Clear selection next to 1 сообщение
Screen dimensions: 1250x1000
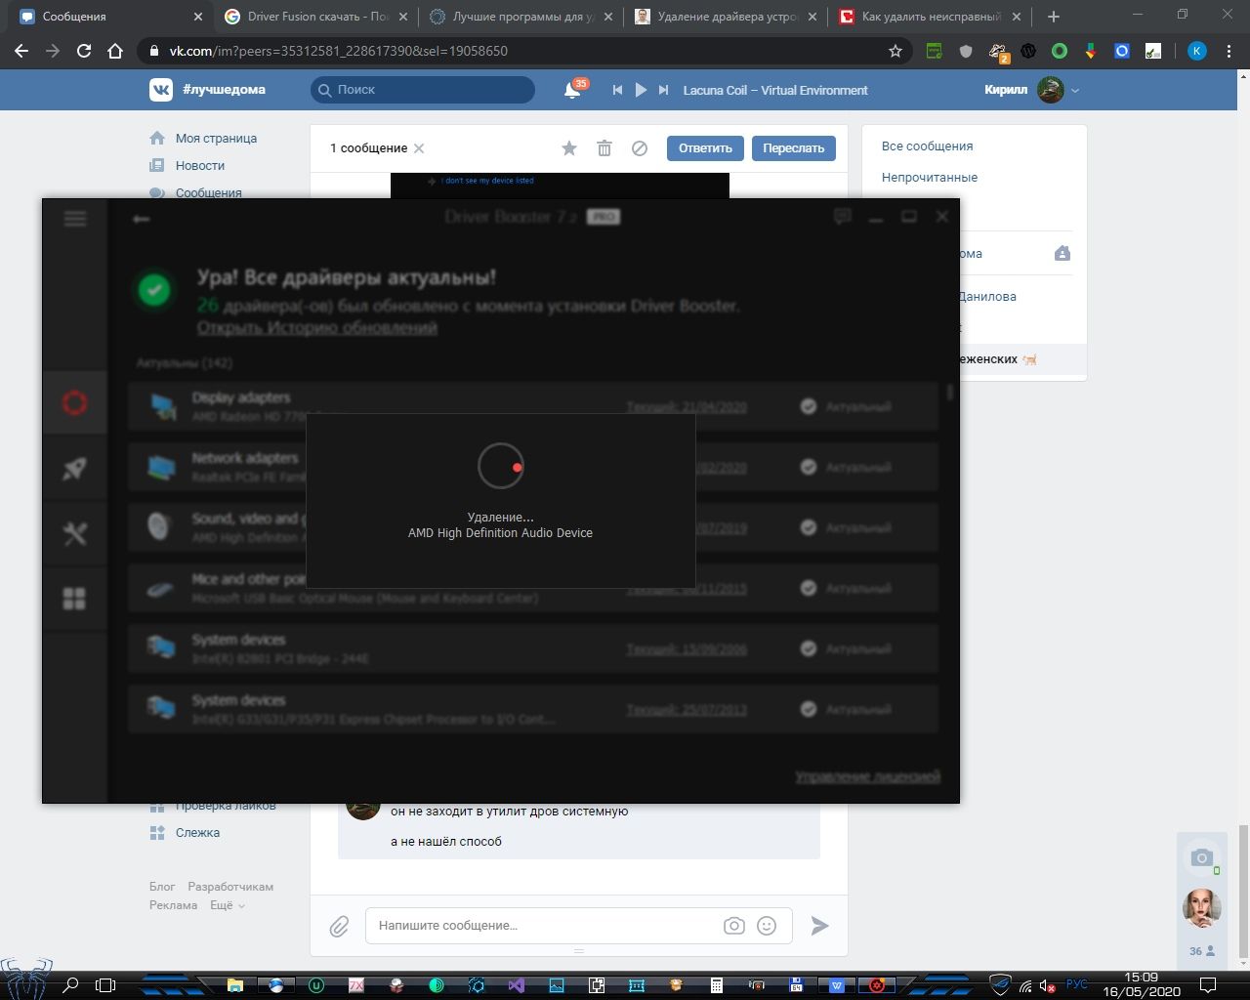pos(419,148)
